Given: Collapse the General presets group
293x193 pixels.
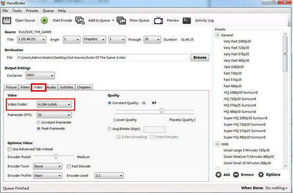Looking at the screenshot, I should pyautogui.click(x=217, y=35).
